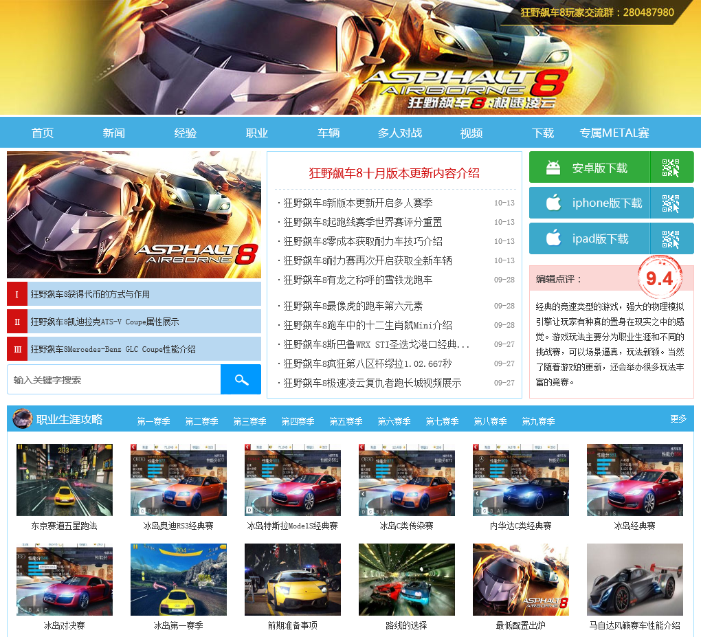
Task: Open 首页 in navigation bar
Action: coord(43,133)
